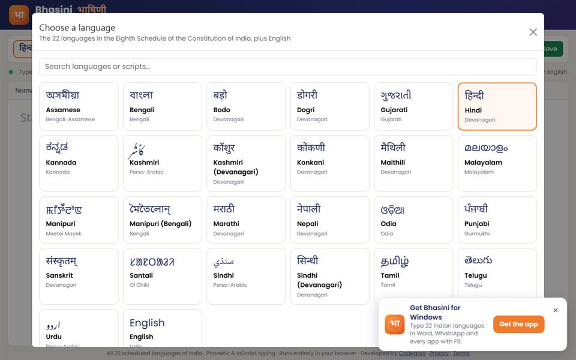Choose the Sindhi (Devanagari) card
This screenshot has height=360, width=576.
tap(330, 276)
